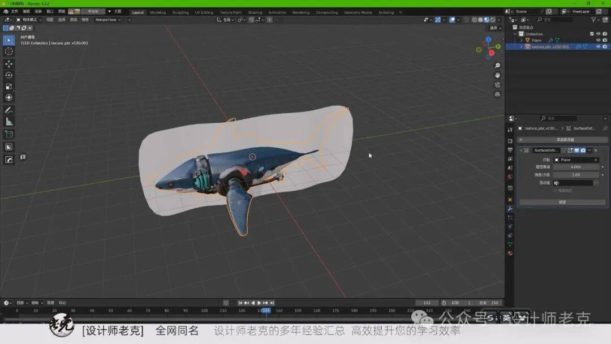The width and height of the screenshot is (611, 344).
Task: Hide the Plane object in viewport
Action: [598, 40]
